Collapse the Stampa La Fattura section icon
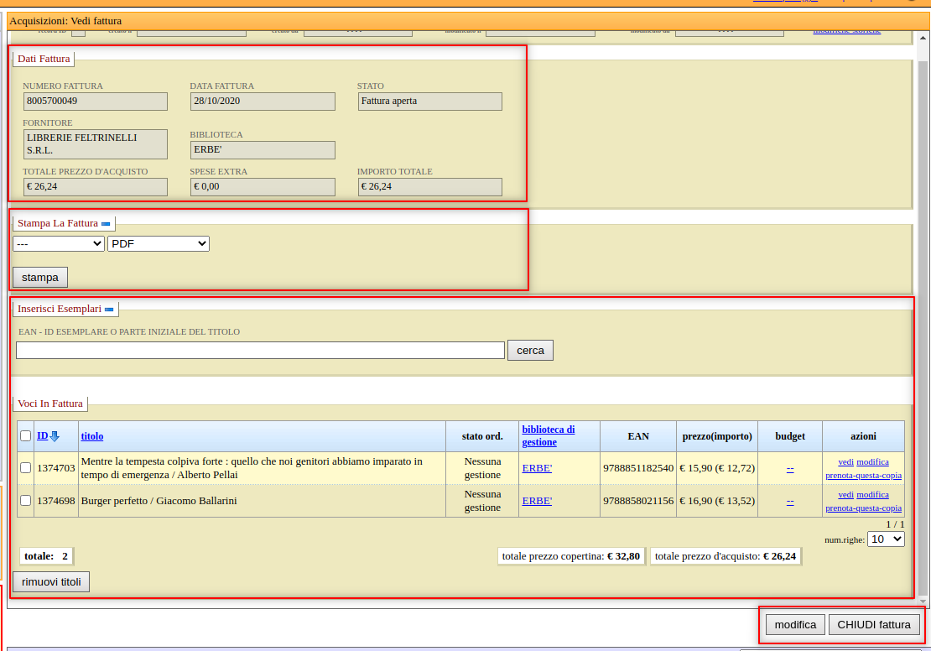The image size is (931, 651). pyautogui.click(x=106, y=224)
